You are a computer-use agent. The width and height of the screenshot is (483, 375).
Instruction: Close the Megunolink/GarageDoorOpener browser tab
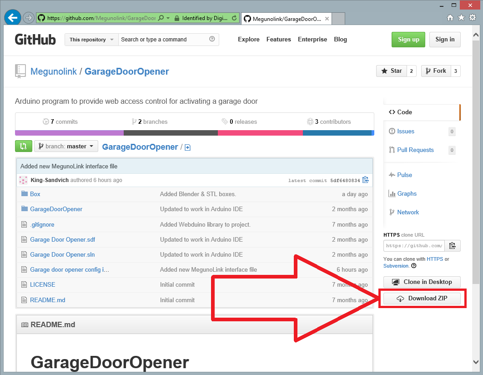pyautogui.click(x=327, y=19)
